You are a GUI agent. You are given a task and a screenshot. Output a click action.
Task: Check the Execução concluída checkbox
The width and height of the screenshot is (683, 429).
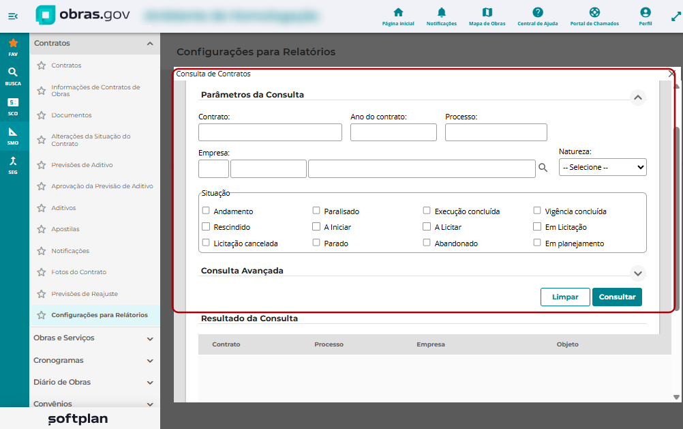[427, 211]
